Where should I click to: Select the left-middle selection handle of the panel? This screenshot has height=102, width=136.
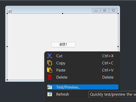[7, 47]
